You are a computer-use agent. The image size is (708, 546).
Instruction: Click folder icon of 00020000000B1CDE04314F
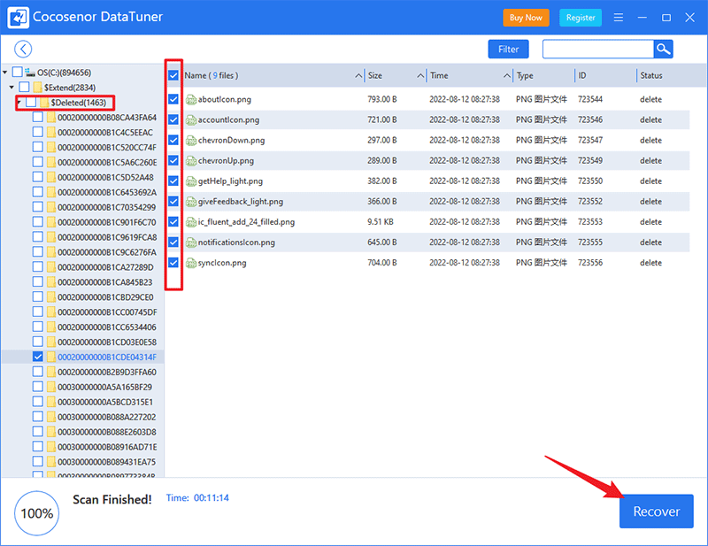pyautogui.click(x=51, y=357)
